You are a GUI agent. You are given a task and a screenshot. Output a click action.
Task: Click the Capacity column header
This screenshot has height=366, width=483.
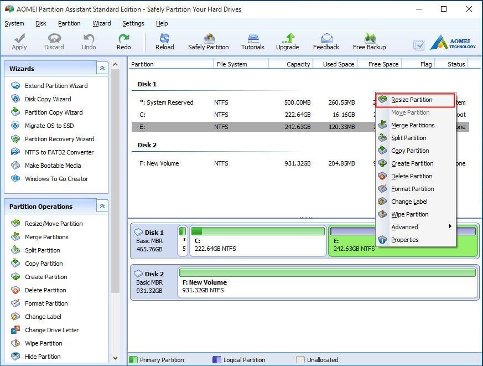(x=298, y=64)
